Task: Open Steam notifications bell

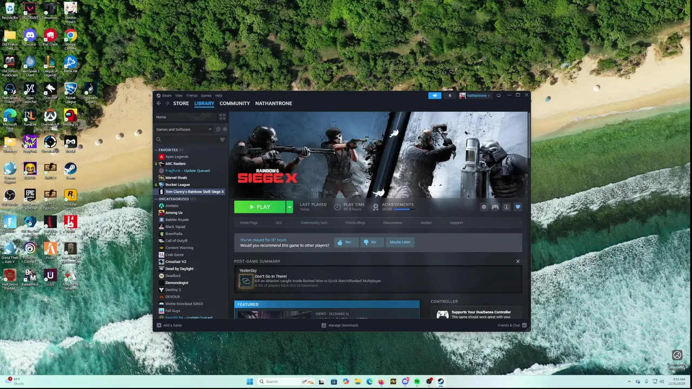Action: point(449,96)
